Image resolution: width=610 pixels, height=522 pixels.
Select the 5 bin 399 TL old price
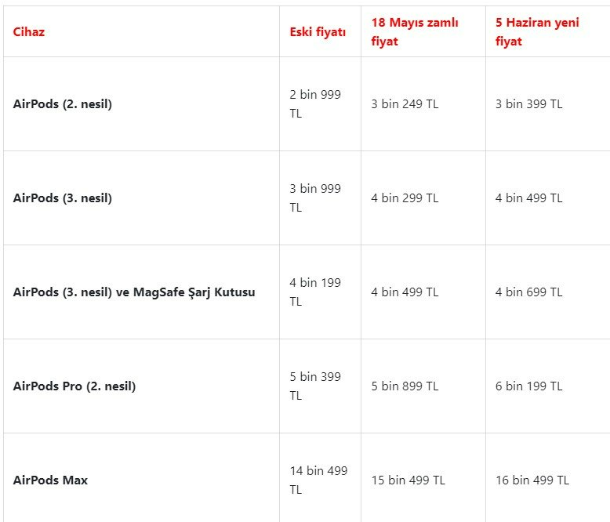(x=315, y=386)
